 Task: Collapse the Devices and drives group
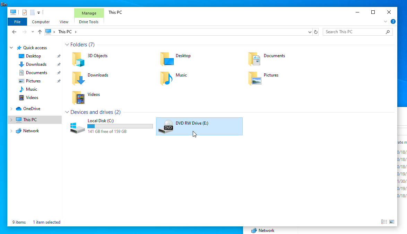67,112
